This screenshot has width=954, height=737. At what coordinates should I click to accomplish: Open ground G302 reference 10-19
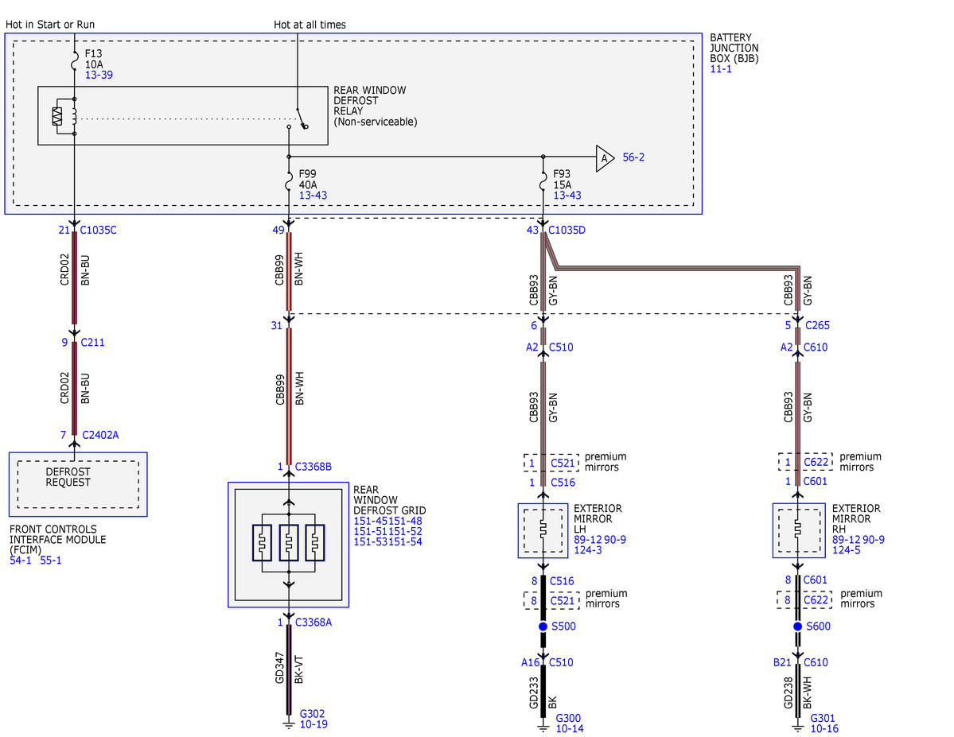tap(313, 724)
